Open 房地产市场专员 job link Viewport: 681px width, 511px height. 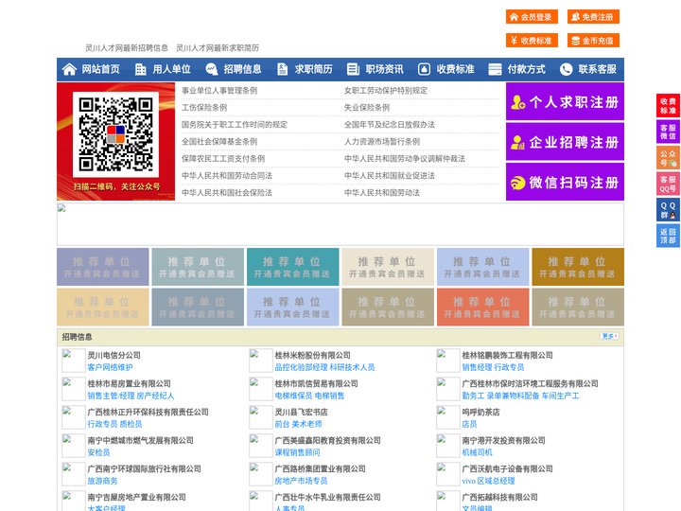point(301,481)
